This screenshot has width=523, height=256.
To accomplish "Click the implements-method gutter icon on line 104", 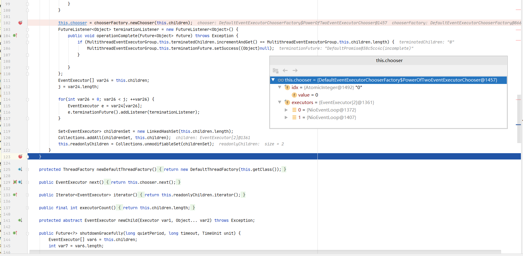I will [15, 35].
